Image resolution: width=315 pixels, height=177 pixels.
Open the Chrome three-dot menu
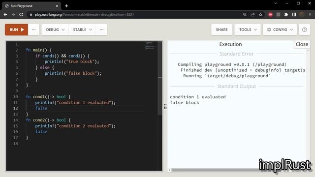coord(310,14)
